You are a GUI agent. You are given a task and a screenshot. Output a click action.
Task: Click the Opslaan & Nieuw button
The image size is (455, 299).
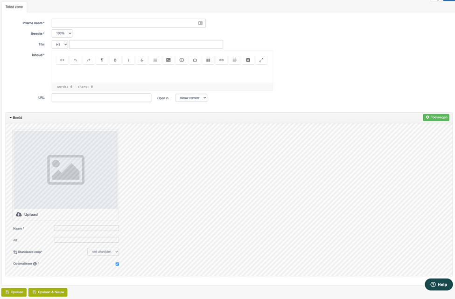(x=48, y=292)
